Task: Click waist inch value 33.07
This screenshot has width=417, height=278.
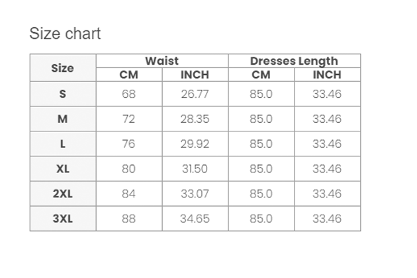Action: 195,193
